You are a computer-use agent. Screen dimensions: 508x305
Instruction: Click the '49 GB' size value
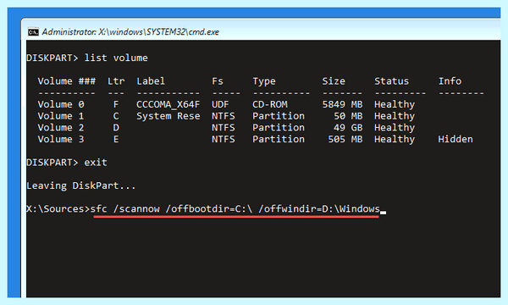tap(348, 128)
